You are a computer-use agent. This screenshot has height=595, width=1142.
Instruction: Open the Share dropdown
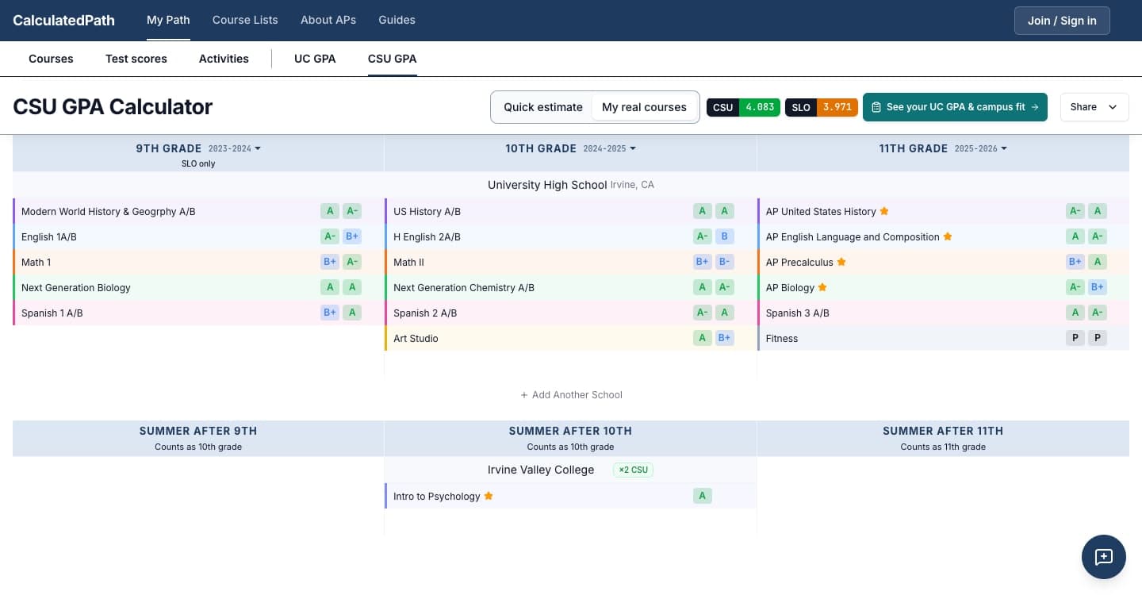click(x=1094, y=107)
